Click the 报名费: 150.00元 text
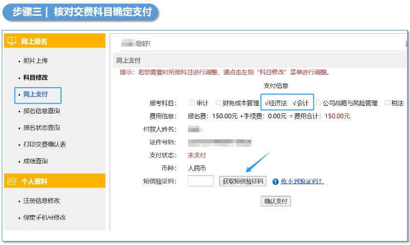Screen dimensions: 410x245 pyautogui.click(x=213, y=116)
